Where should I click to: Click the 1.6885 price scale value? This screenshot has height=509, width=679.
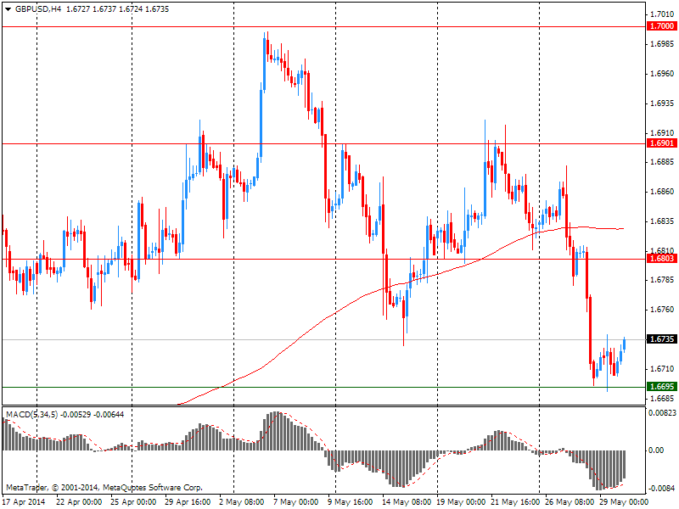[x=662, y=162]
